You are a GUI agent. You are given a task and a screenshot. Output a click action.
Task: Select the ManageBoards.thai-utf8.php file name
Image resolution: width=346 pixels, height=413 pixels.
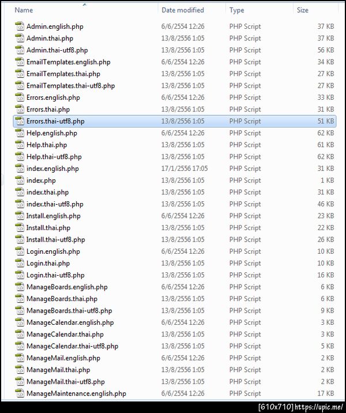[69, 311]
